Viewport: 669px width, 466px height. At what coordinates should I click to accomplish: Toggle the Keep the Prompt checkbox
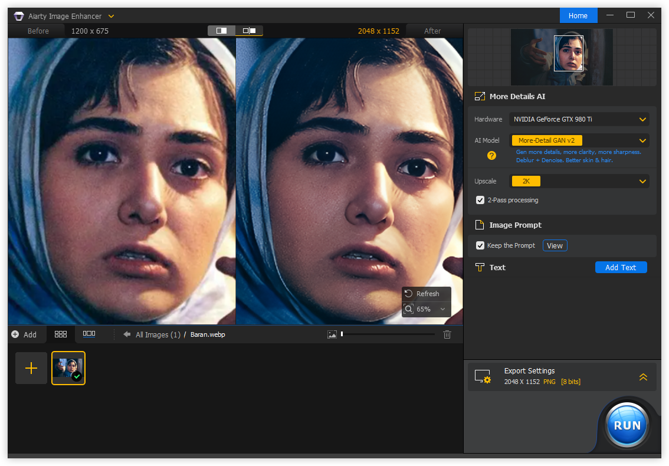point(480,245)
